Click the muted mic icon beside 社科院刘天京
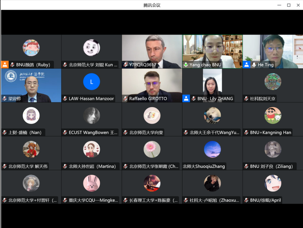 coord(246,99)
